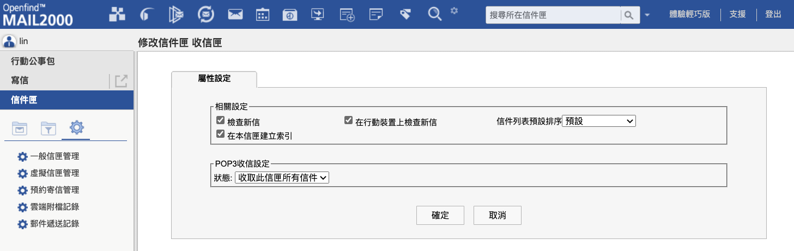Select the mail filter funnel icon in sidebar
794x251 pixels.
point(49,128)
